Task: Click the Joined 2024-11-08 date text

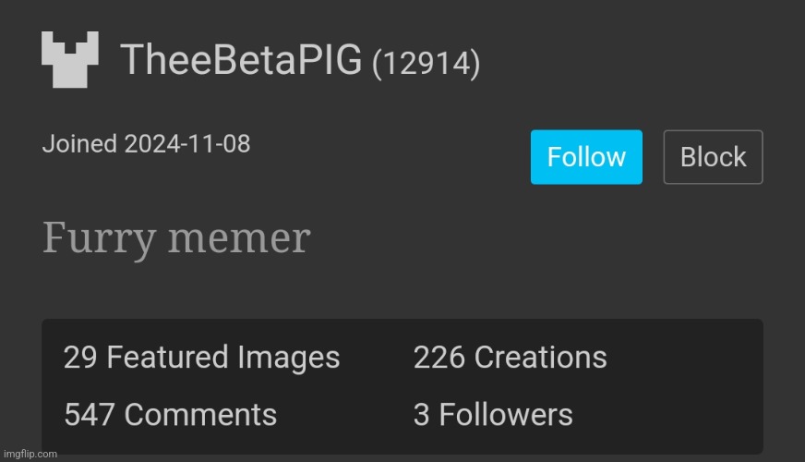Action: (x=146, y=144)
